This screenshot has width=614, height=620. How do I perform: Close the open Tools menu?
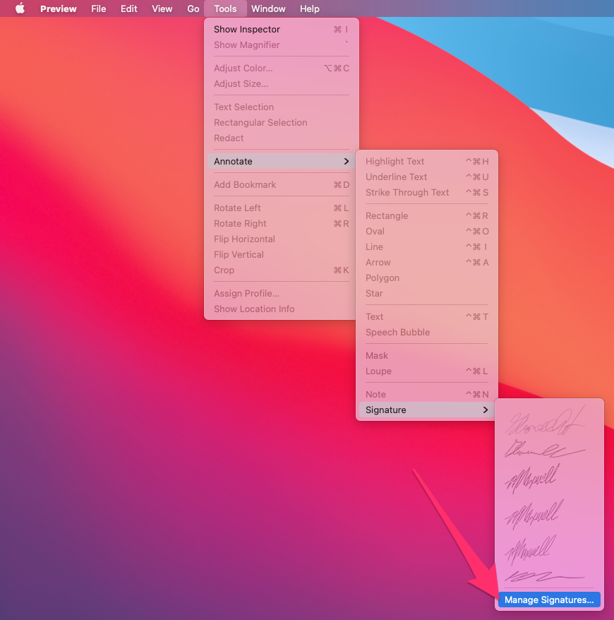(225, 8)
